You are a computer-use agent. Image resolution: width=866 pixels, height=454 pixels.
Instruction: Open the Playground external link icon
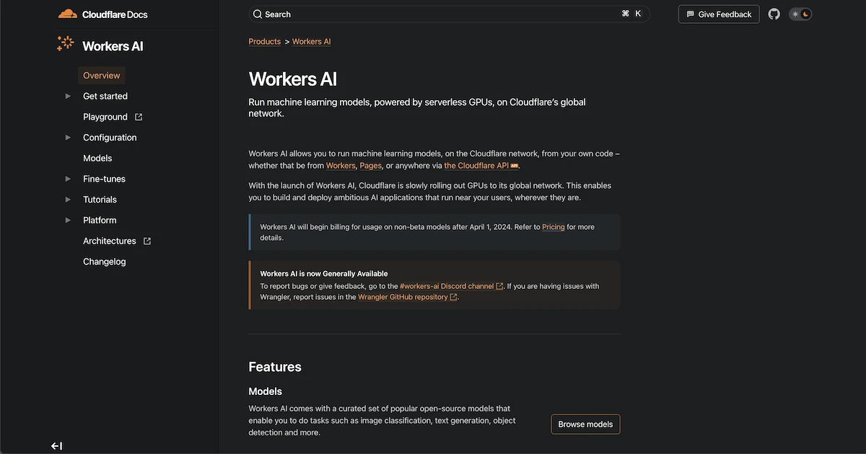[139, 116]
